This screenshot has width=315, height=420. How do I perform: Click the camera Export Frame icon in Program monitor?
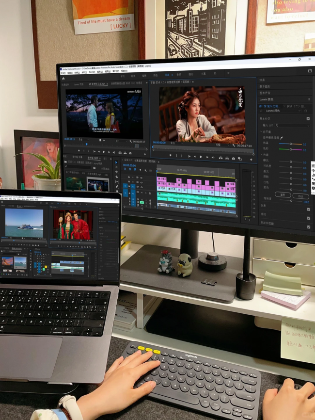[234, 158]
